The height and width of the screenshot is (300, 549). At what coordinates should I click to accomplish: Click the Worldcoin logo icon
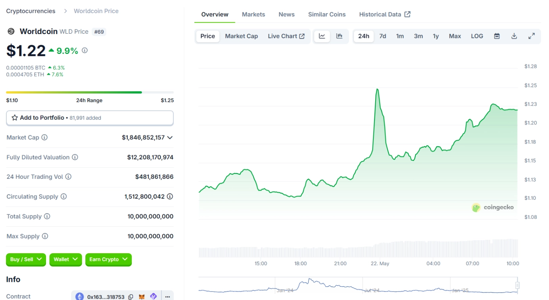pos(11,31)
